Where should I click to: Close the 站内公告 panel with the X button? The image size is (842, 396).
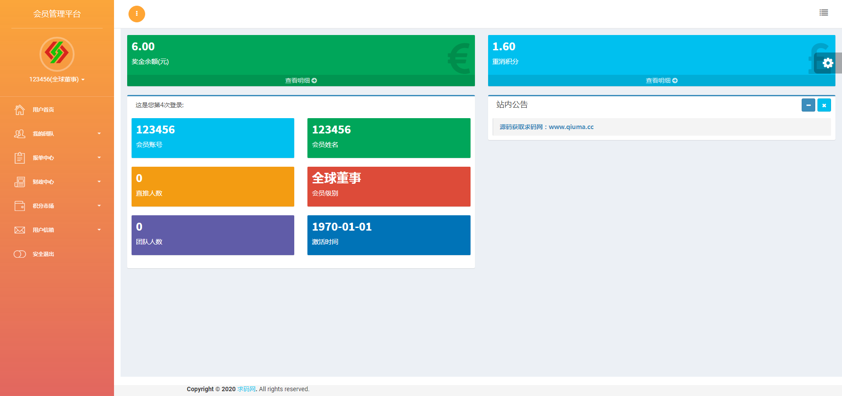click(x=824, y=105)
